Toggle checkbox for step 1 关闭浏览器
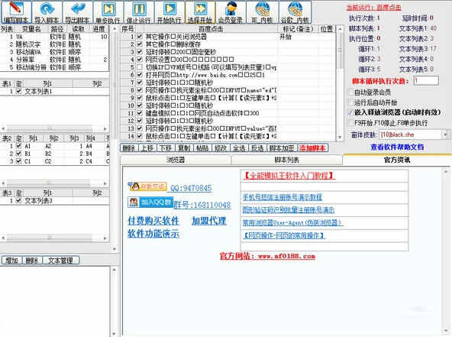 pyautogui.click(x=140, y=37)
